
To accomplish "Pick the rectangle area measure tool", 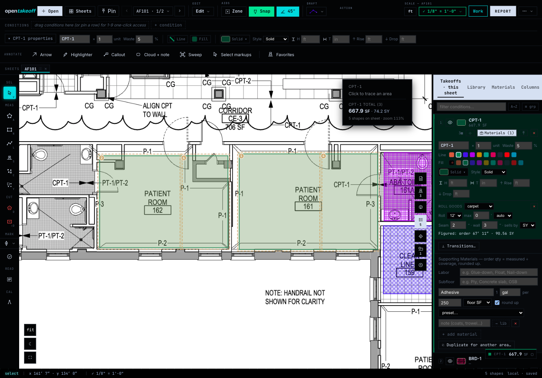I will coord(9,129).
